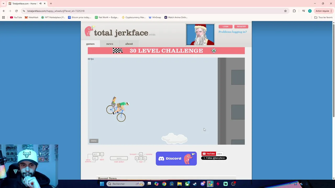
Task: Switch to the active Chrome profile window in taskbar
Action: [x=210, y=184]
